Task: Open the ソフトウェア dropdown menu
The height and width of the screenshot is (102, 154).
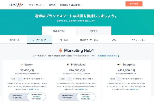Action: click(37, 5)
